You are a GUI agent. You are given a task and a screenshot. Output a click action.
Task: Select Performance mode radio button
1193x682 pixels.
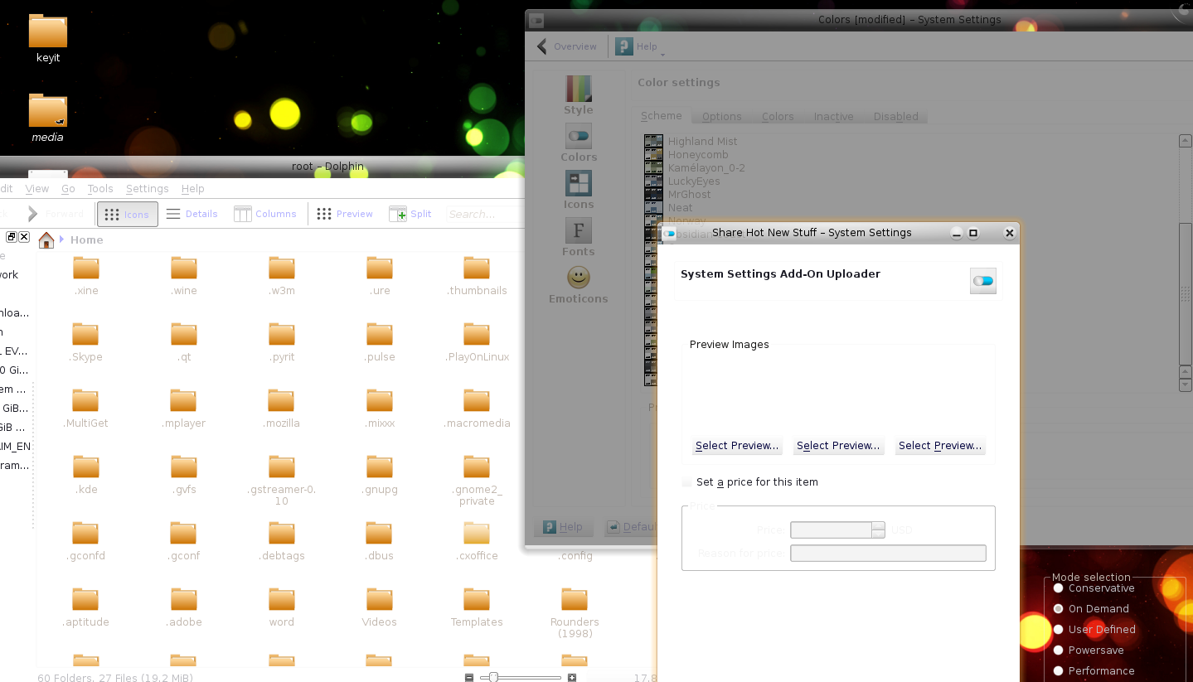point(1058,671)
